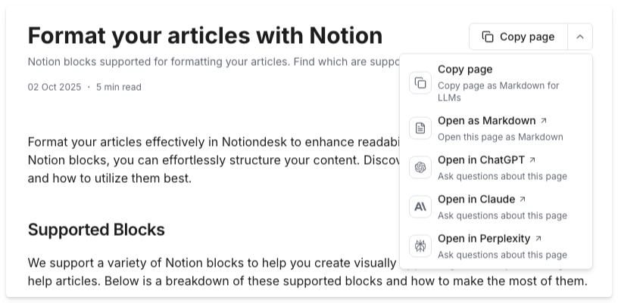Viewport: 618px width, 303px height.
Task: Collapse the Copy page dropdown chevron
Action: (579, 37)
